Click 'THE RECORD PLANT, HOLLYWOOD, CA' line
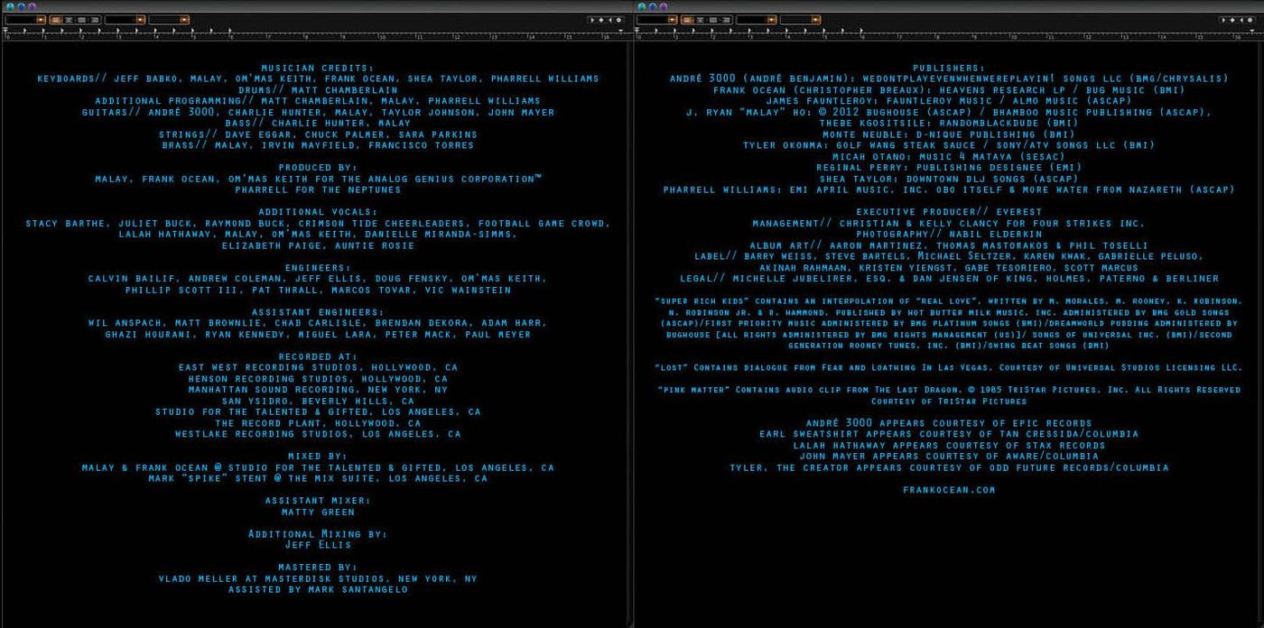 click(x=318, y=423)
